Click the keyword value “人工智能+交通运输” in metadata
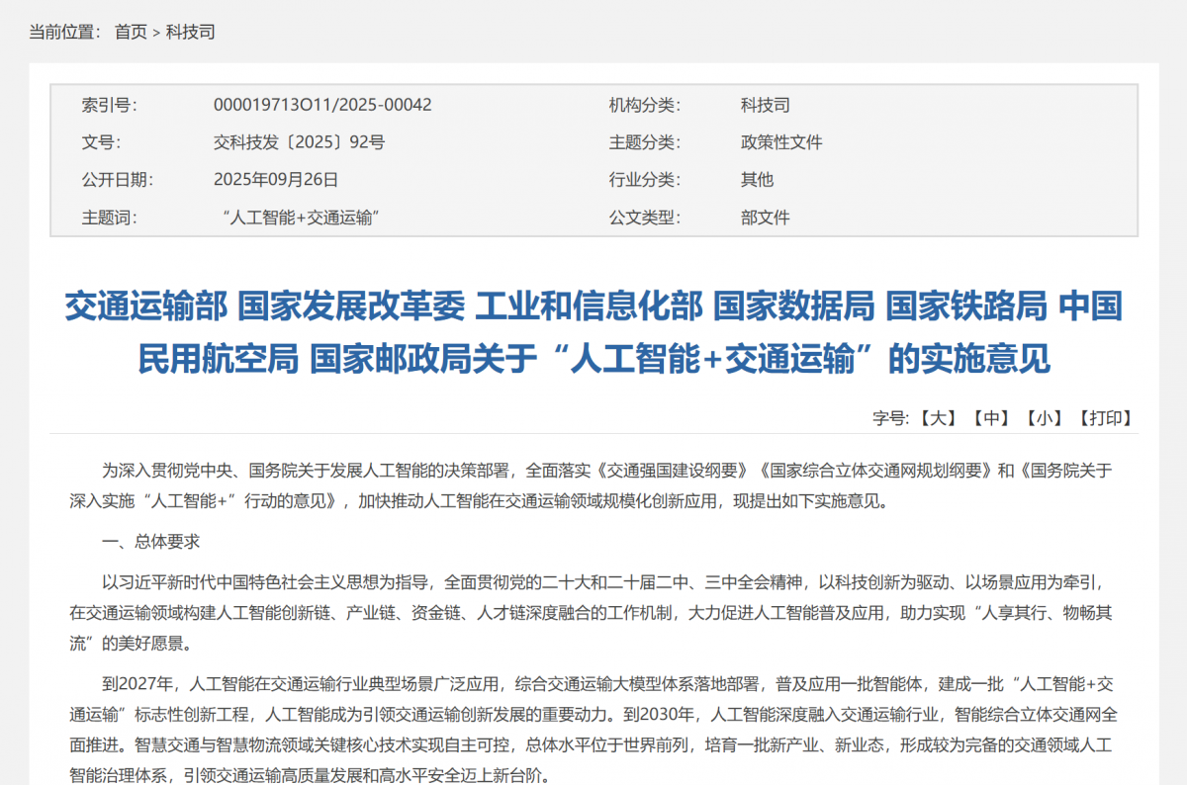1187x785 pixels. (303, 218)
